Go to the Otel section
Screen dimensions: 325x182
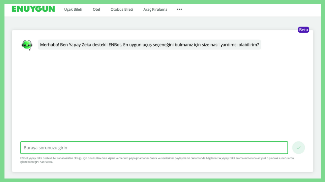click(x=96, y=9)
